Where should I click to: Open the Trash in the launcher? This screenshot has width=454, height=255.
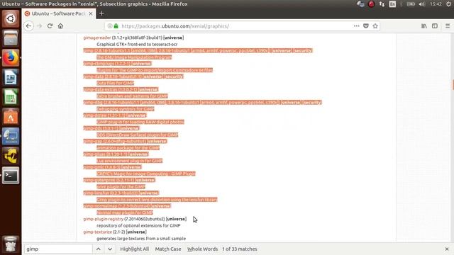(x=11, y=244)
